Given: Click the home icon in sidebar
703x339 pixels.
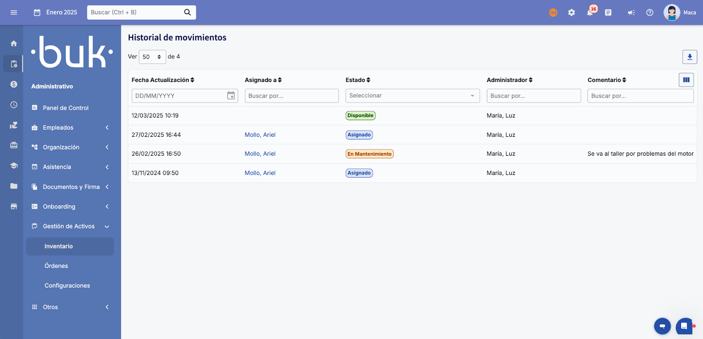Looking at the screenshot, I should (14, 43).
